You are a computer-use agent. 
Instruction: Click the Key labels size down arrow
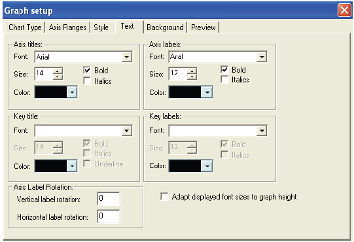192,150
